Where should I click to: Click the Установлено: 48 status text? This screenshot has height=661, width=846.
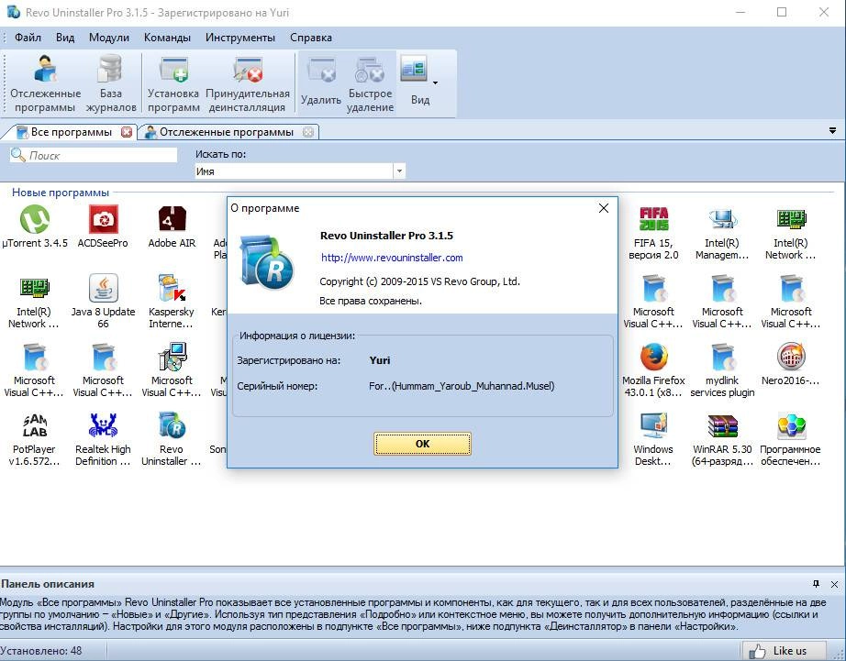[x=41, y=651]
